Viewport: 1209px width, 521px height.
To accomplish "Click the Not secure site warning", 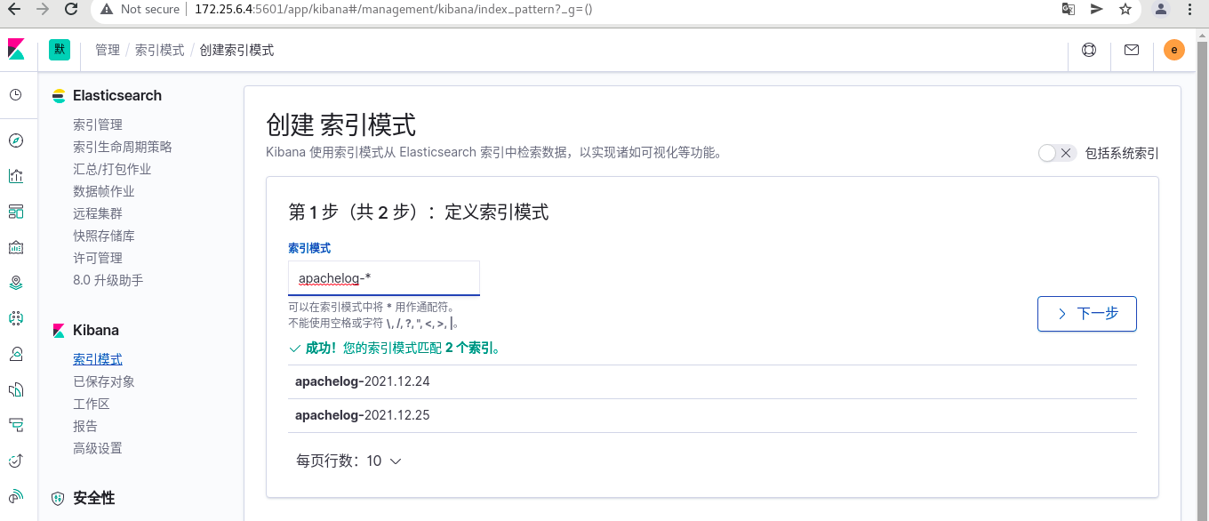I will click(140, 9).
